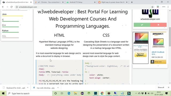Viewport: 171px width, 96px height.
Task: Expand options for Keyboard for Andr...apk download
Action: [x=28, y=88]
